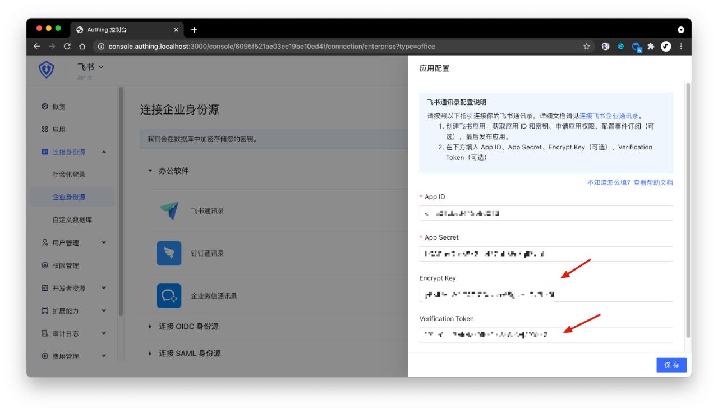Click the Verification Token input field
Image resolution: width=718 pixels, height=412 pixels.
545,335
